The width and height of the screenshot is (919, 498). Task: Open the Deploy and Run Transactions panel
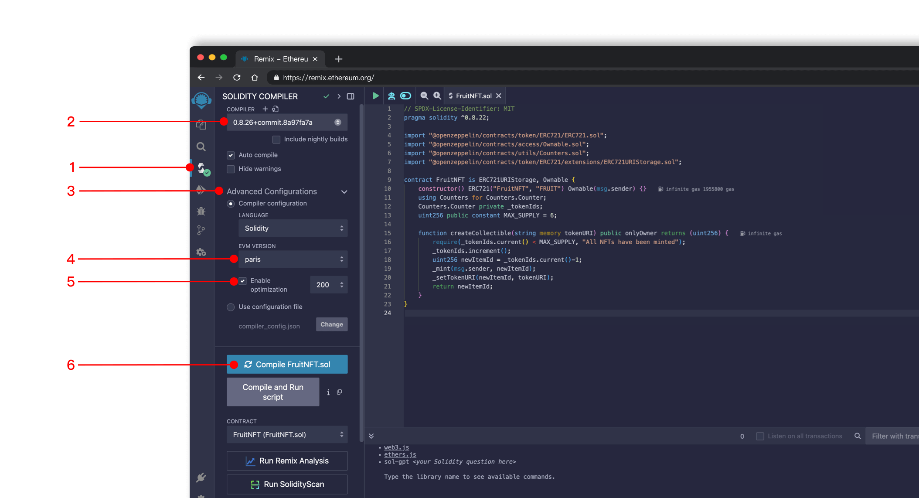[x=201, y=190]
